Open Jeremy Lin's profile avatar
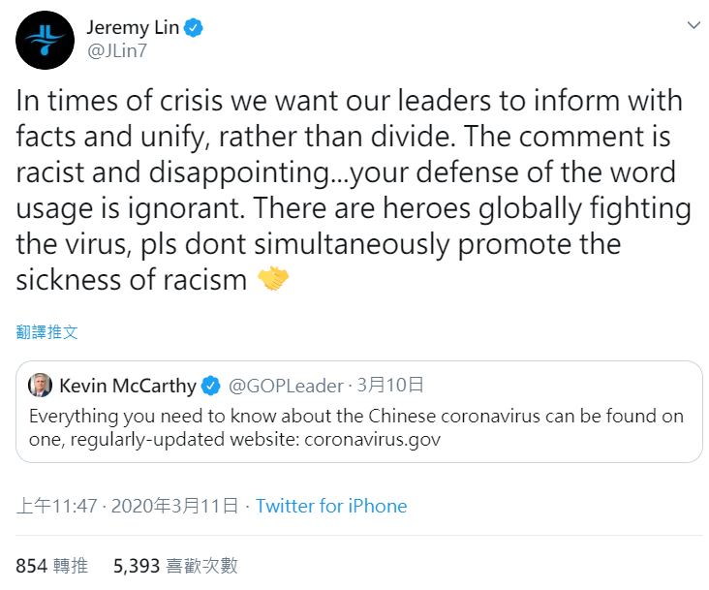Viewport: 709px width, 590px height. 45,41
